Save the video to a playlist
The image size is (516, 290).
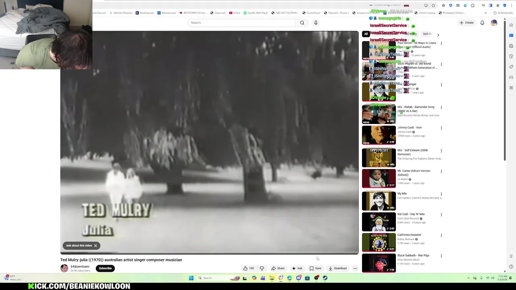click(x=316, y=268)
